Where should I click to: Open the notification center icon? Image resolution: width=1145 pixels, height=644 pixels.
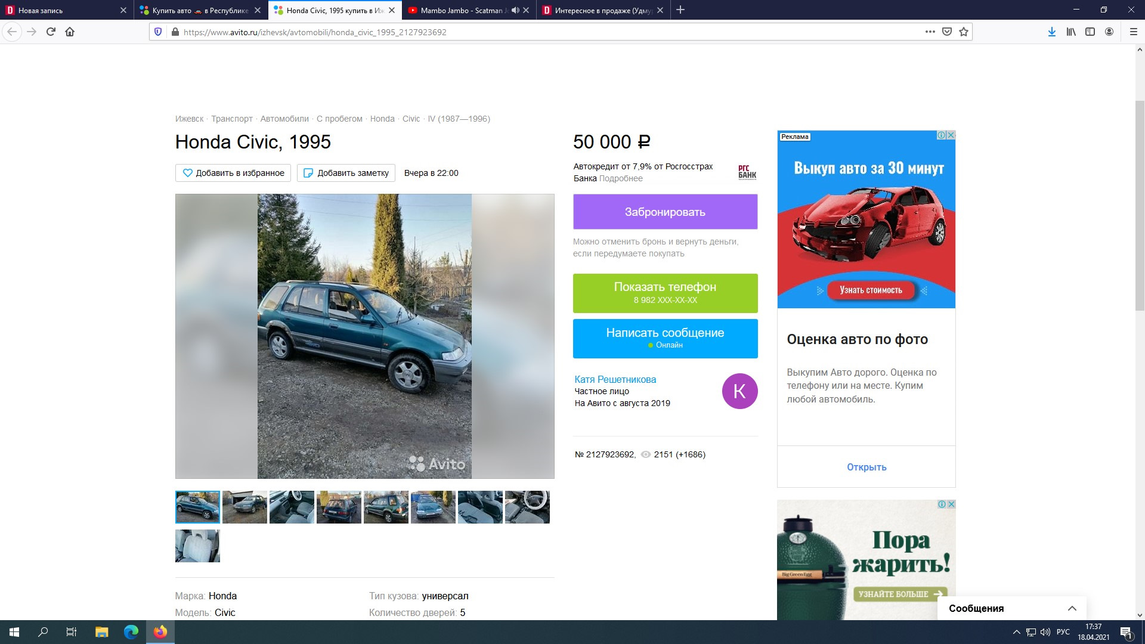[1126, 632]
